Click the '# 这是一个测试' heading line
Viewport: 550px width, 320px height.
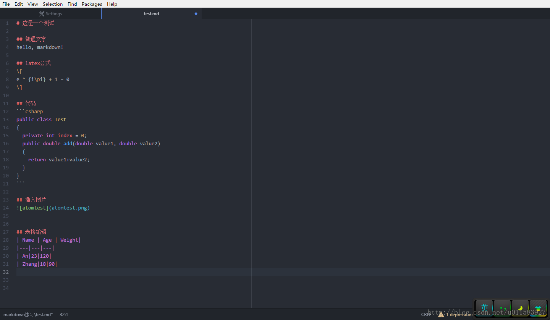click(x=36, y=23)
